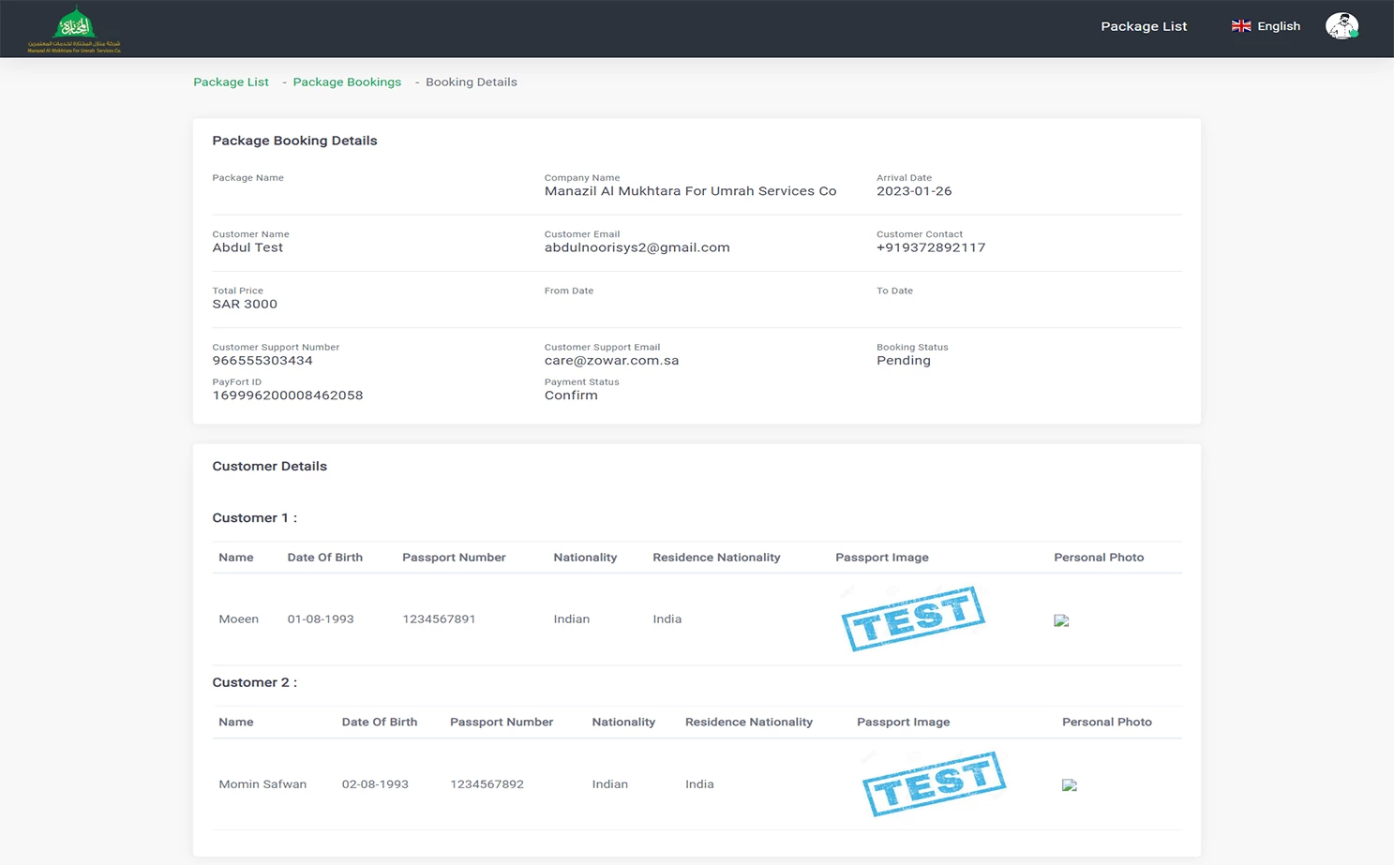Image resolution: width=1394 pixels, height=865 pixels.
Task: View Customer 2 TEST passport image
Action: [933, 784]
